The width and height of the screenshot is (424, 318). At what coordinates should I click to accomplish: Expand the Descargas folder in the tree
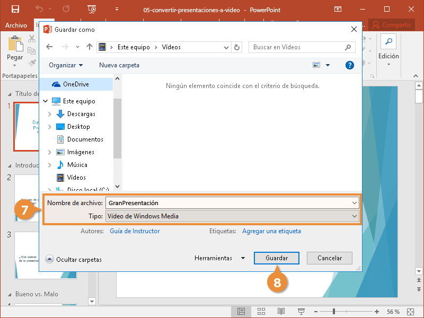tap(49, 114)
